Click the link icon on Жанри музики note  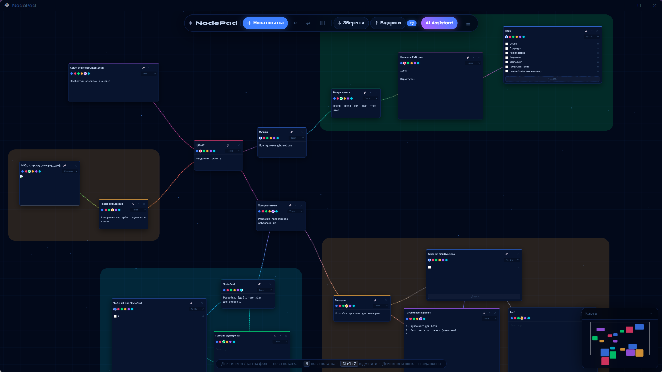pyautogui.click(x=365, y=93)
